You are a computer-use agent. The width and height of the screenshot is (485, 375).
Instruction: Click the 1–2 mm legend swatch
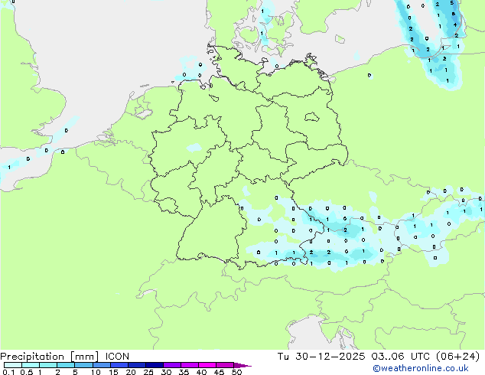48,365
